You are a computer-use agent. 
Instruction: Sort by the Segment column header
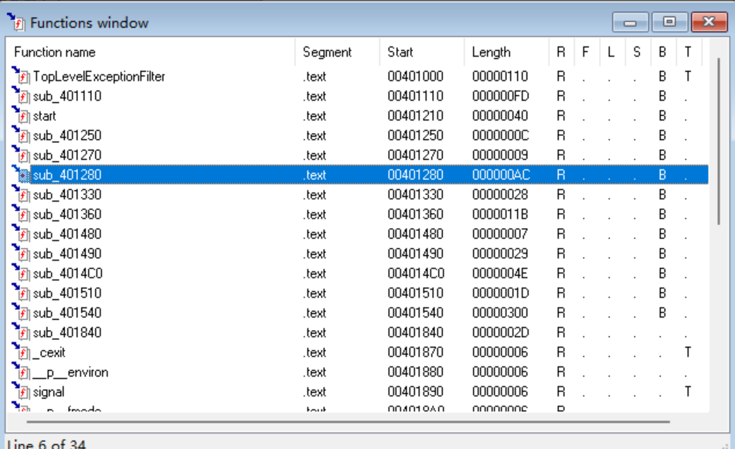coord(337,52)
